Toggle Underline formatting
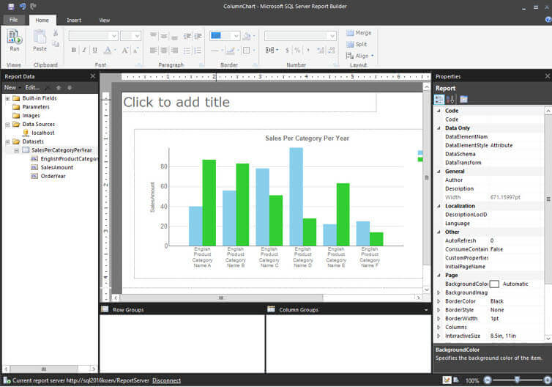Image resolution: width=552 pixels, height=387 pixels. tap(94, 50)
